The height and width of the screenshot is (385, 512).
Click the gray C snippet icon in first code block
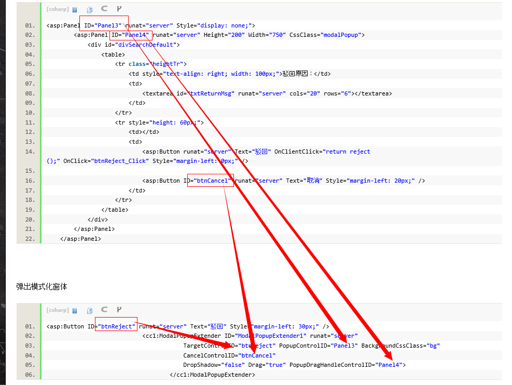point(104,8)
